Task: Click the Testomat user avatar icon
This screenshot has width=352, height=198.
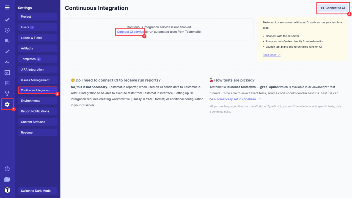Action: pos(7,190)
